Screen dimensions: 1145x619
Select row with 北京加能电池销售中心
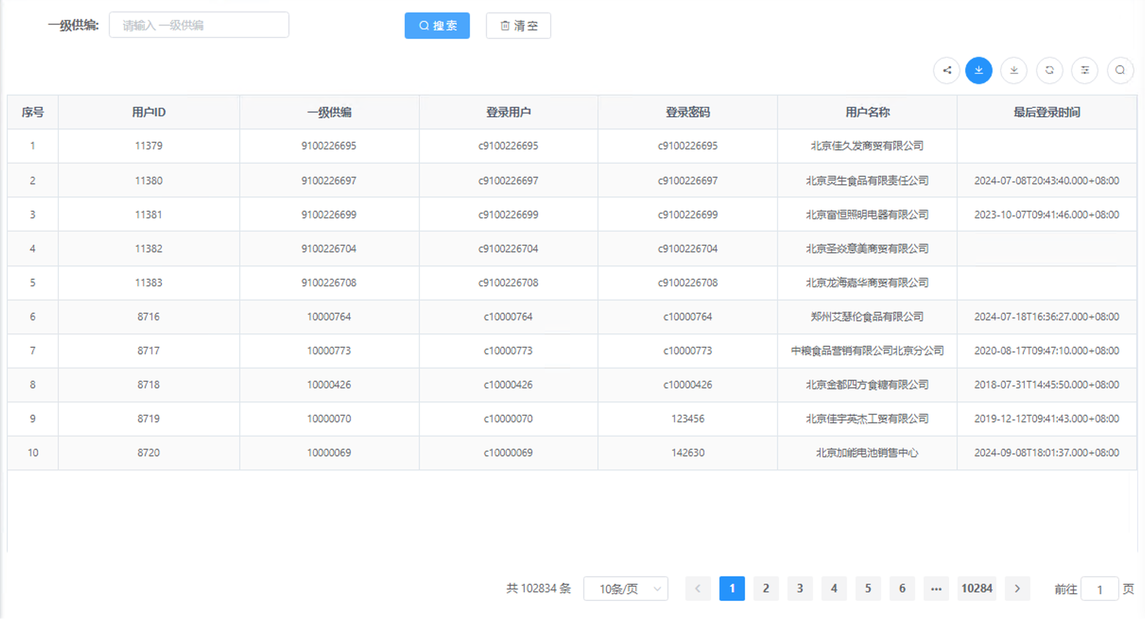(x=867, y=453)
